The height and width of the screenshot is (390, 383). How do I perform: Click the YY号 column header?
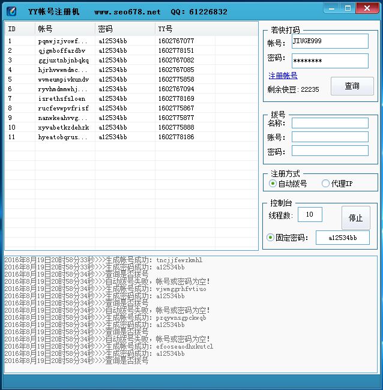point(205,29)
